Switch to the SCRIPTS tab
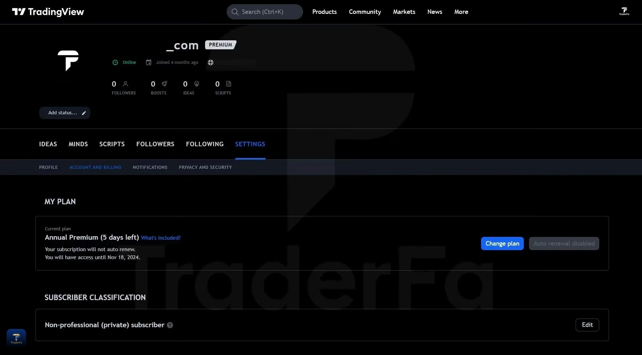The width and height of the screenshot is (642, 355). 112,144
